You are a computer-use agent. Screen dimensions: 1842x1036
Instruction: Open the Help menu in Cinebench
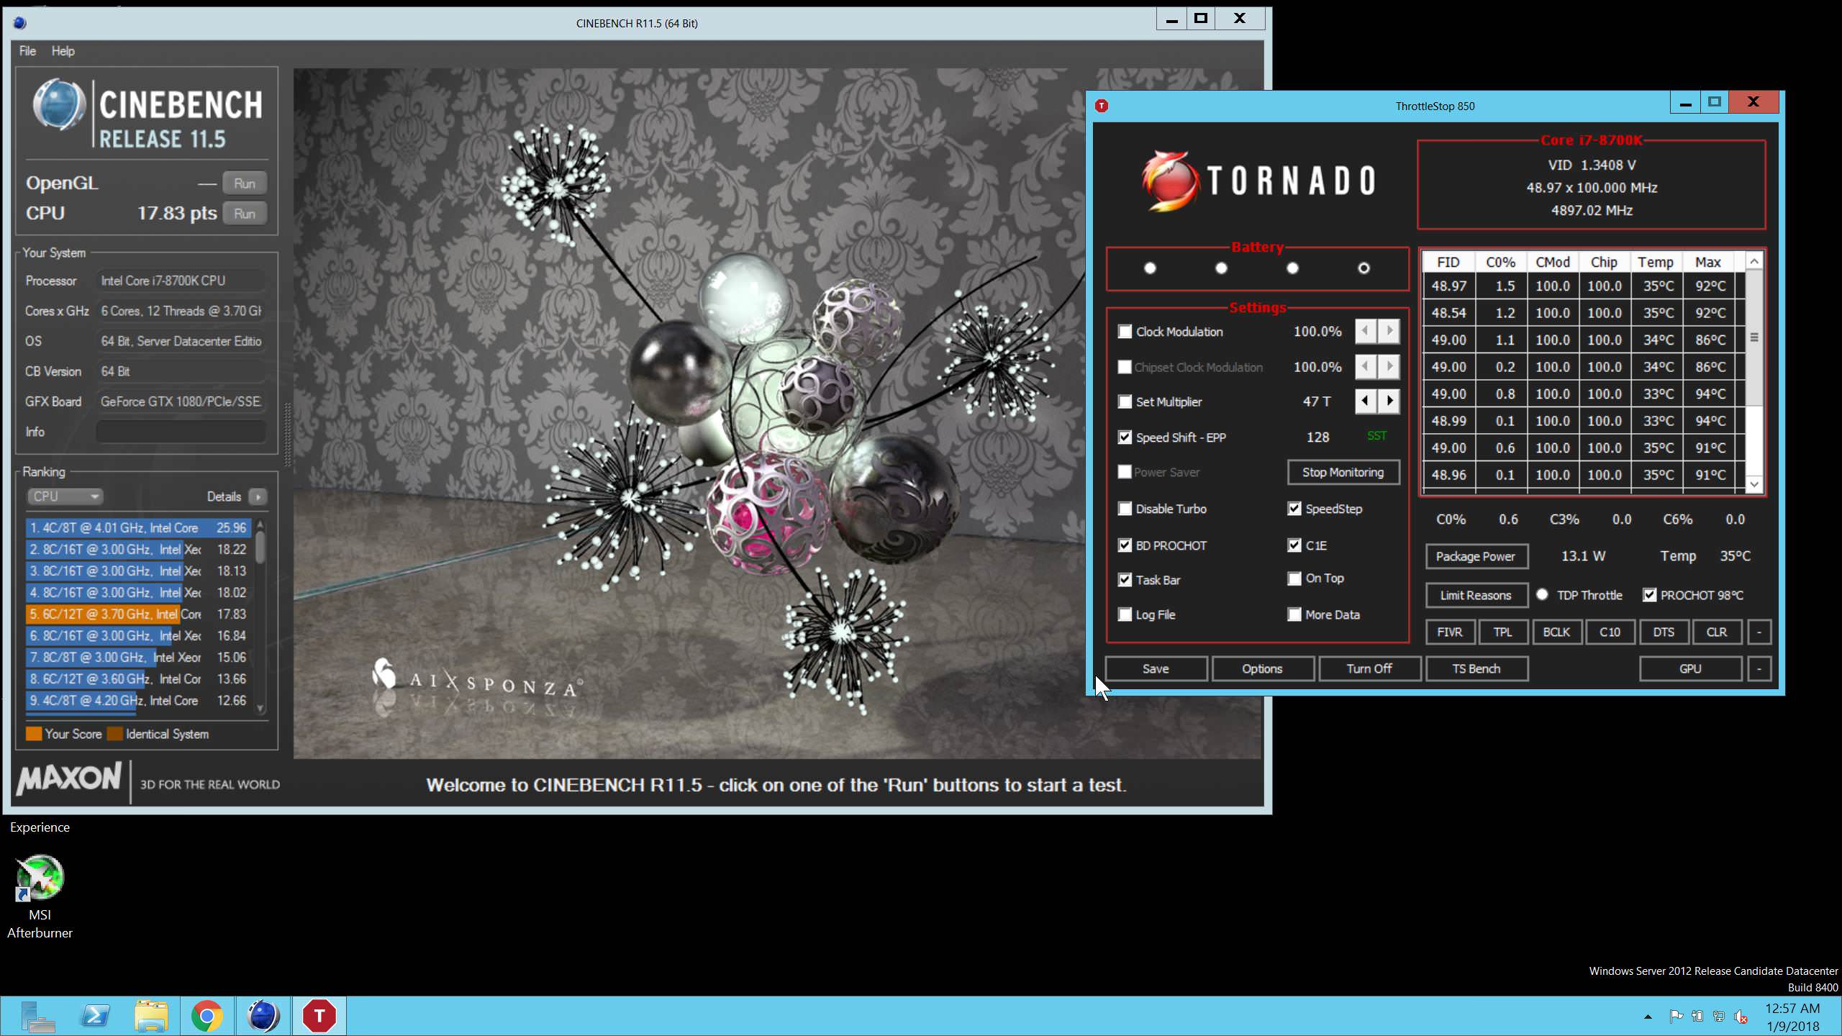(63, 51)
